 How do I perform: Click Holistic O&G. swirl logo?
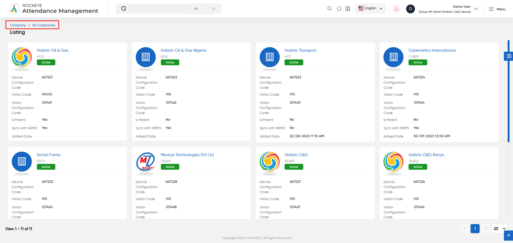(x=270, y=161)
